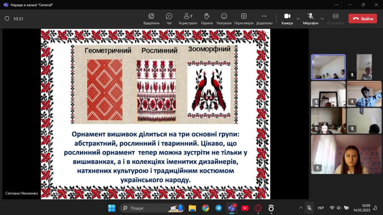
Task: Toggle the Камера video button
Action: (x=287, y=19)
